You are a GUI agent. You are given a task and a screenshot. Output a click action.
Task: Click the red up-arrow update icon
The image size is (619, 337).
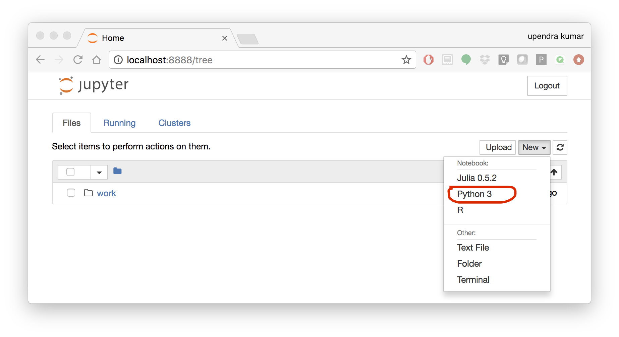click(579, 60)
